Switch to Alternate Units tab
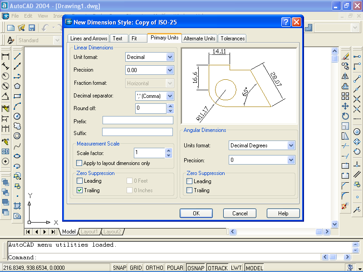The width and height of the screenshot is (363, 272). pyautogui.click(x=199, y=39)
